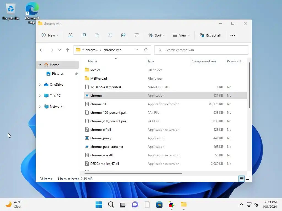Unpin Pictures using pin icon
282x211 pixels.
pyautogui.click(x=77, y=74)
